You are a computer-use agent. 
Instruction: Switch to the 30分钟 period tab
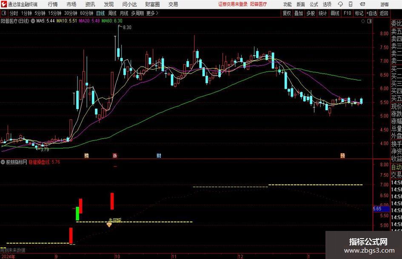(71, 13)
